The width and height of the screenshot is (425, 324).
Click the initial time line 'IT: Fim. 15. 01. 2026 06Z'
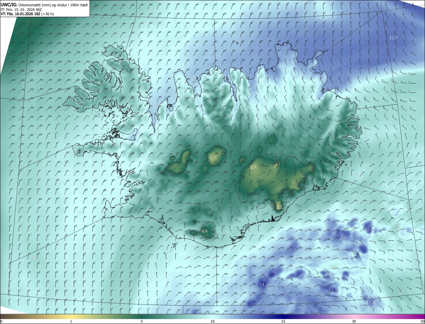pos(21,9)
